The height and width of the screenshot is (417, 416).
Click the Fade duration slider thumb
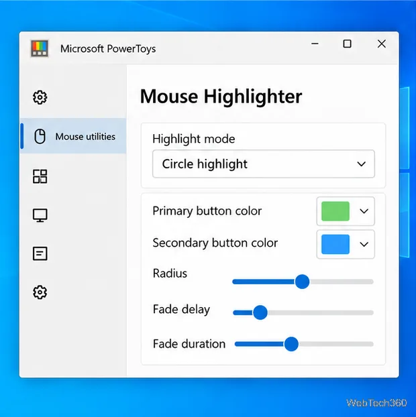pyautogui.click(x=291, y=344)
